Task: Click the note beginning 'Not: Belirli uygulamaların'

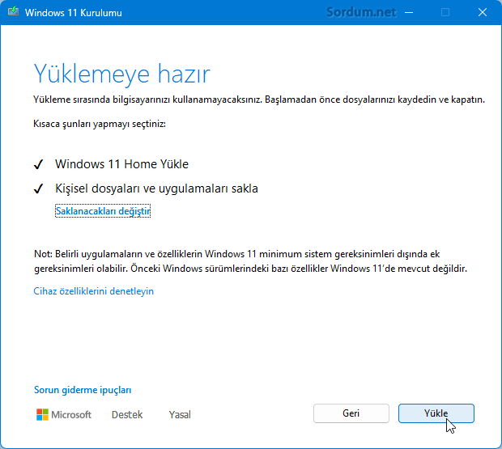Action: click(250, 261)
